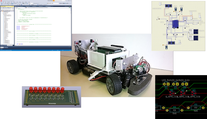Image resolution: width=207 pixels, height=119 pixels.
Task: Click the first red LED on 3D board
Action: [31, 89]
